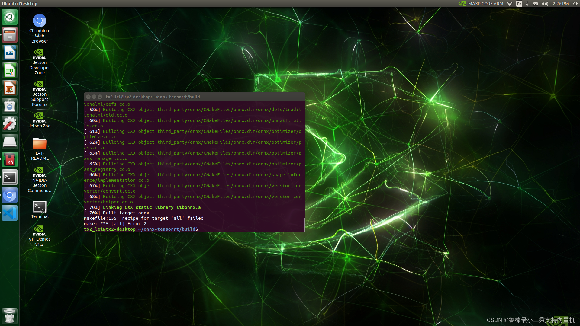Open Chromium Web Browser desktop shortcut
Image resolution: width=580 pixels, height=326 pixels.
coord(40,28)
